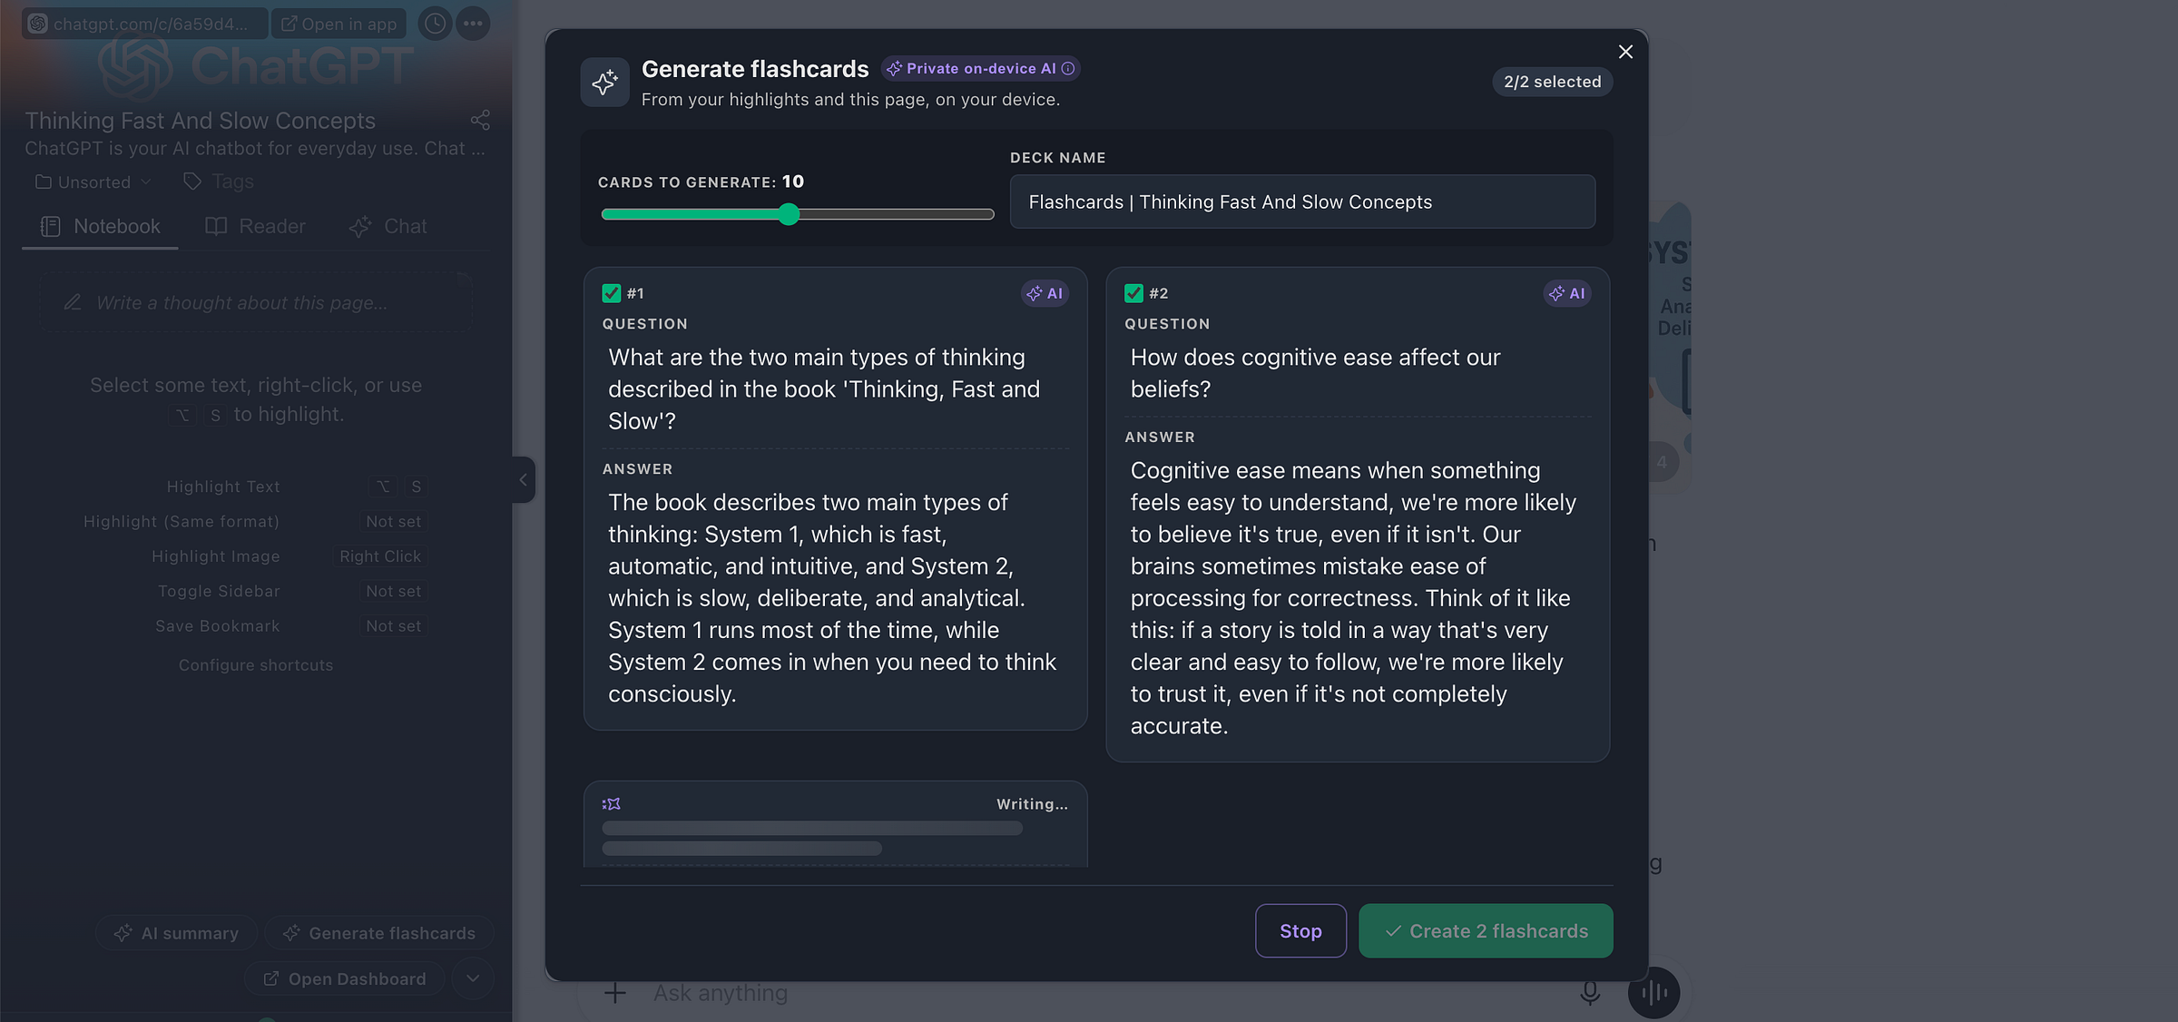Create 2 flashcards
2178x1022 pixels.
1486,930
